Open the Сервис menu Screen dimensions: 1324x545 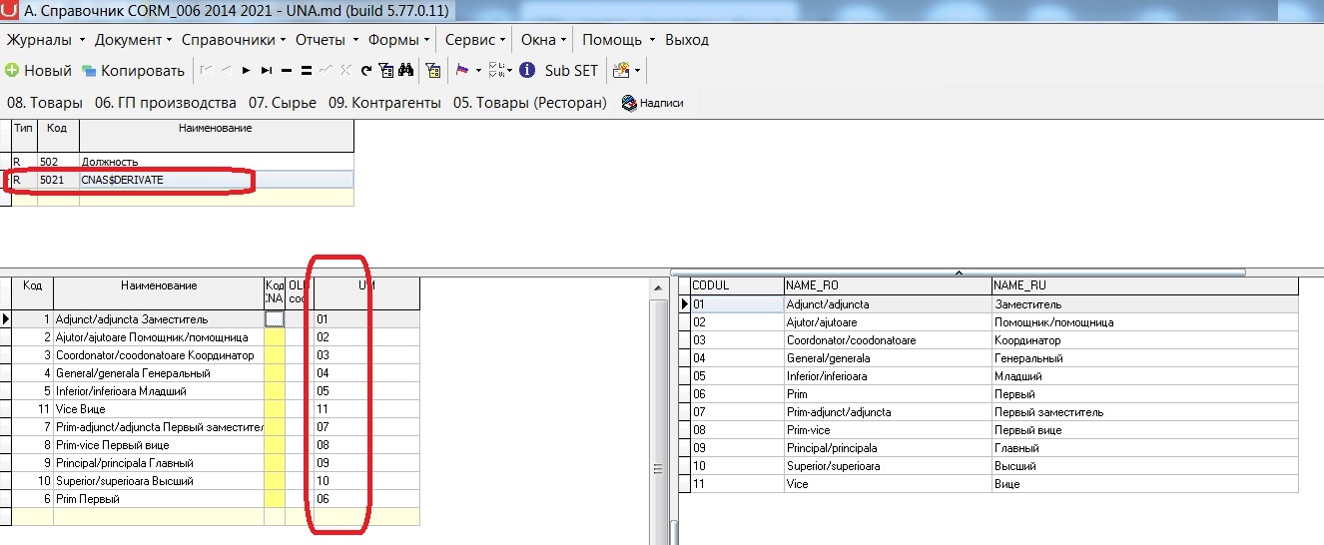pos(474,40)
